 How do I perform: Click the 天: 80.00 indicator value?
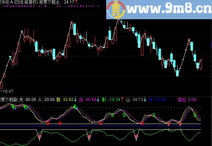(28, 100)
